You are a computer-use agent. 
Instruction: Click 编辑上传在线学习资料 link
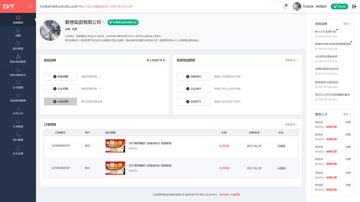[x=227, y=102]
